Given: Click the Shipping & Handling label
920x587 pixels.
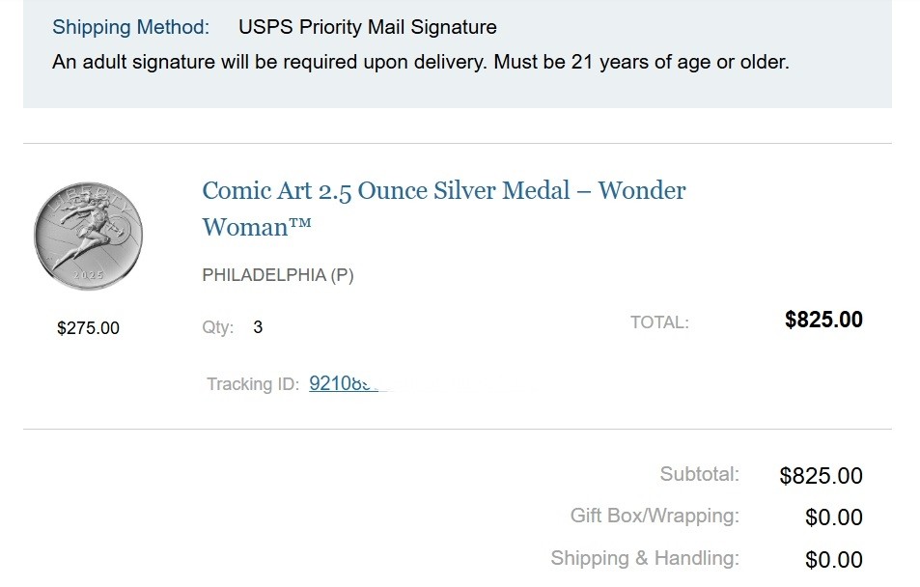Looking at the screenshot, I should (x=644, y=558).
